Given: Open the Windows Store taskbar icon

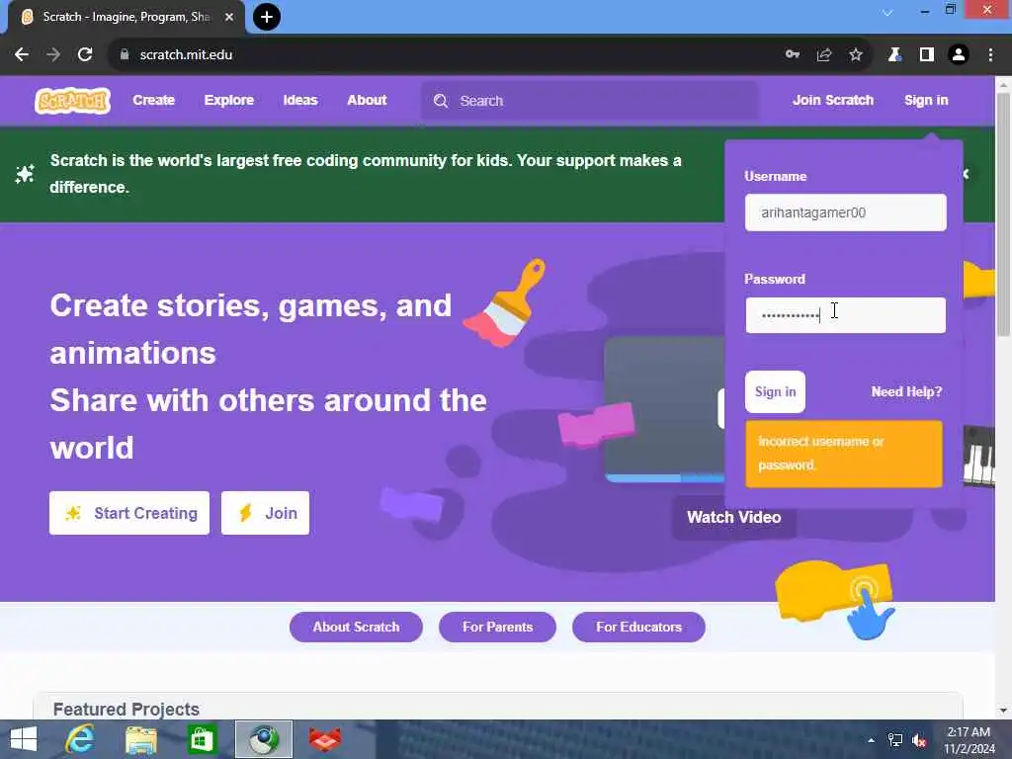Looking at the screenshot, I should pyautogui.click(x=202, y=739).
